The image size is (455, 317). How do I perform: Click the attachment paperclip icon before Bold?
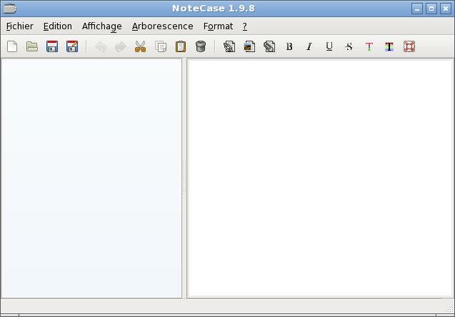tap(269, 46)
